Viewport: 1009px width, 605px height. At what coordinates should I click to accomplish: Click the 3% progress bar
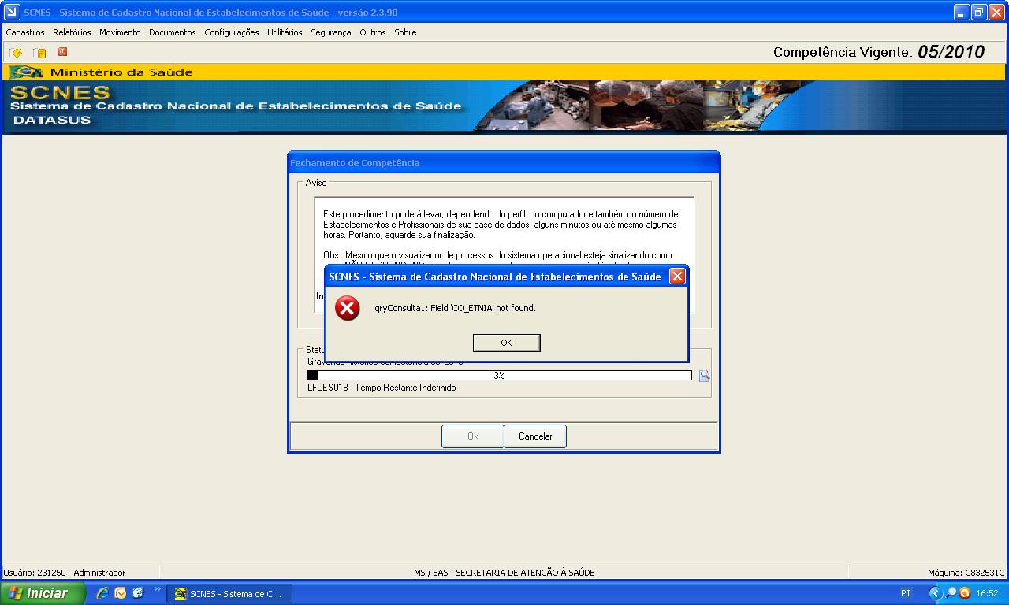point(501,376)
